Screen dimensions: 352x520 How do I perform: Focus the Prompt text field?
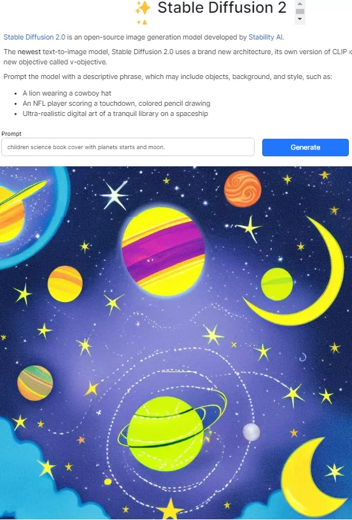128,147
